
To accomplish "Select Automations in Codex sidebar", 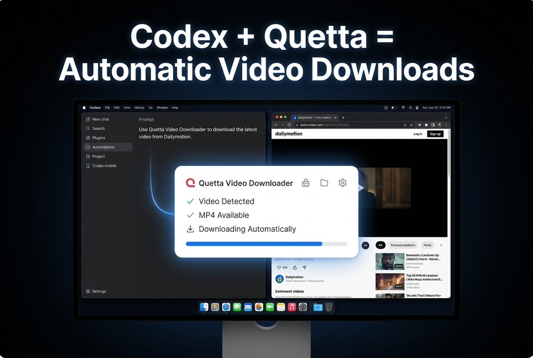I will (108, 147).
